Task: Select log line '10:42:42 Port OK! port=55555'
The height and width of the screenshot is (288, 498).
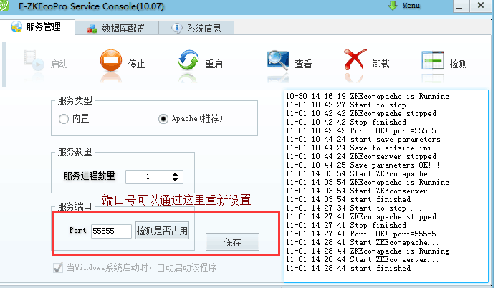Action: pos(361,130)
